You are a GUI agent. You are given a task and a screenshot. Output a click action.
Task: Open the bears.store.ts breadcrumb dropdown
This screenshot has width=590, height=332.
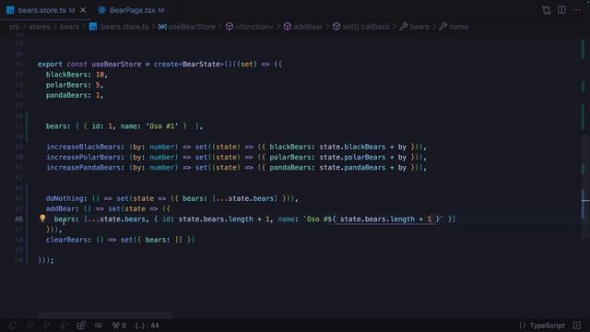tap(124, 27)
